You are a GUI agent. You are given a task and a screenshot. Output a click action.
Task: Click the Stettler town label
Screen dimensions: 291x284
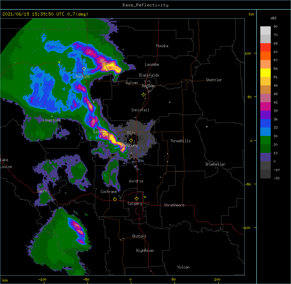[214, 80]
